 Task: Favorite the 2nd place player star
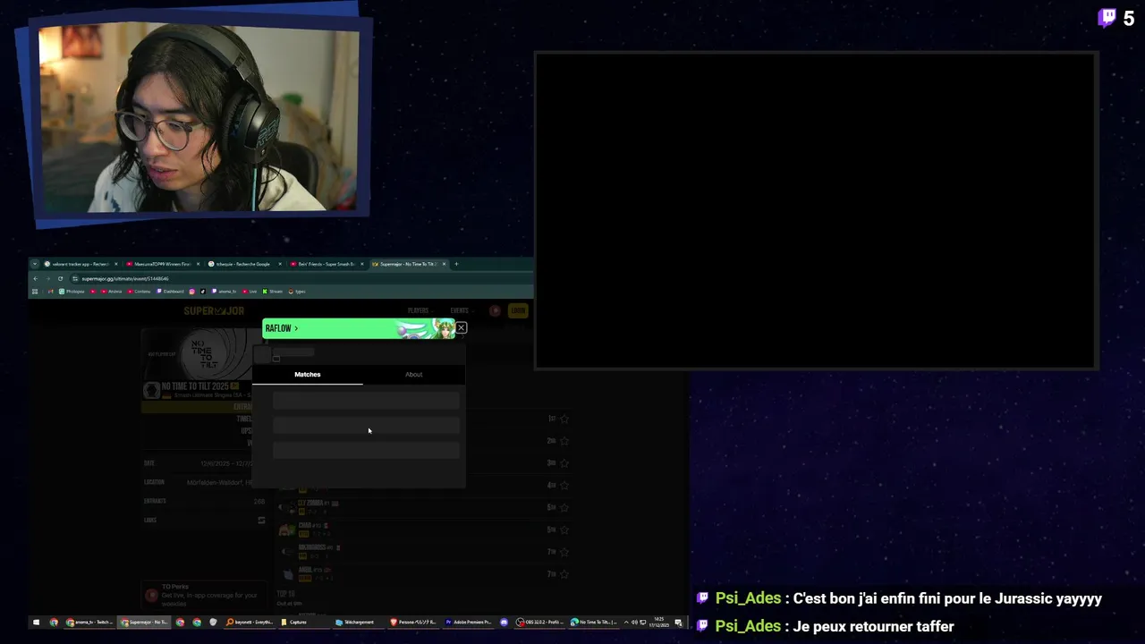564,441
